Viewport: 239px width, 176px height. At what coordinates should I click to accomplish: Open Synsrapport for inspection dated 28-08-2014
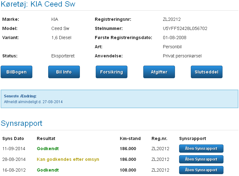click(x=201, y=159)
